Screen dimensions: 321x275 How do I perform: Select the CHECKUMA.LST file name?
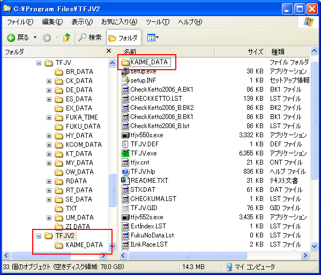(x=153, y=199)
